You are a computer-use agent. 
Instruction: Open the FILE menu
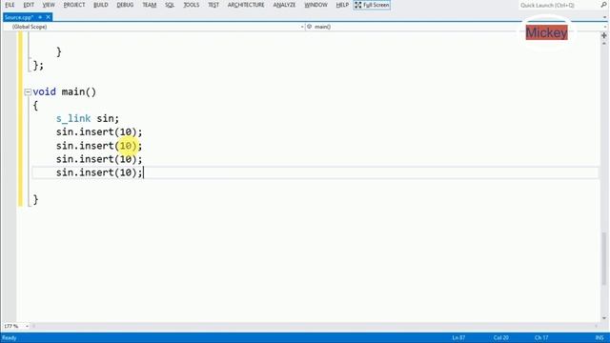10,5
